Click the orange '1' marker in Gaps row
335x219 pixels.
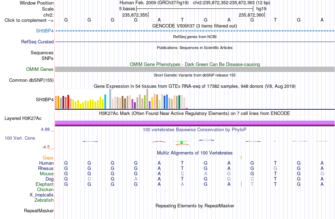(241, 158)
